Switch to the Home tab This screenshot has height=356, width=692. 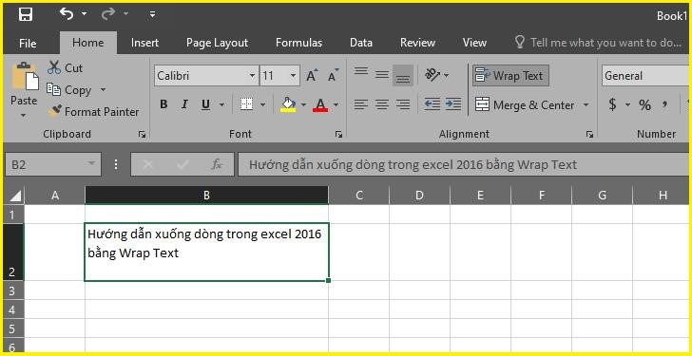pos(88,43)
